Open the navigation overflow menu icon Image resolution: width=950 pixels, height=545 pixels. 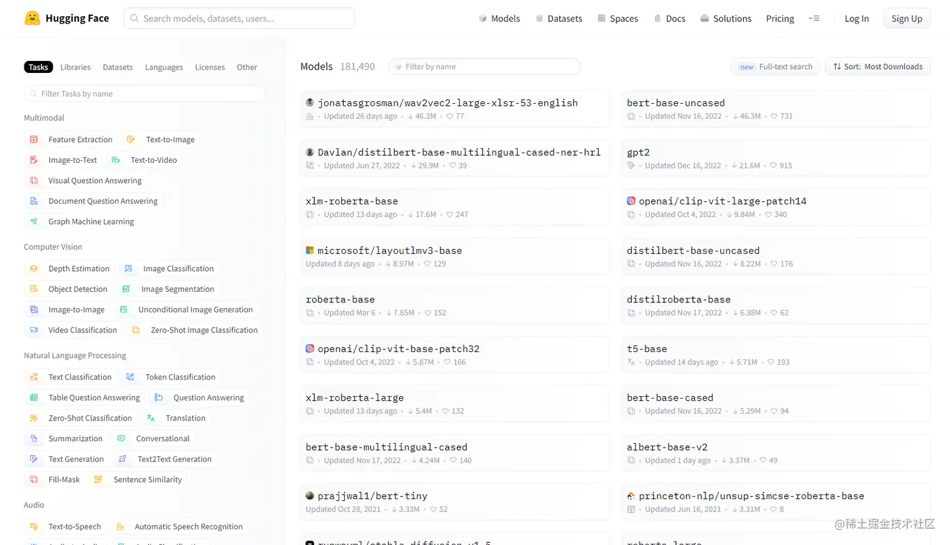(x=814, y=18)
